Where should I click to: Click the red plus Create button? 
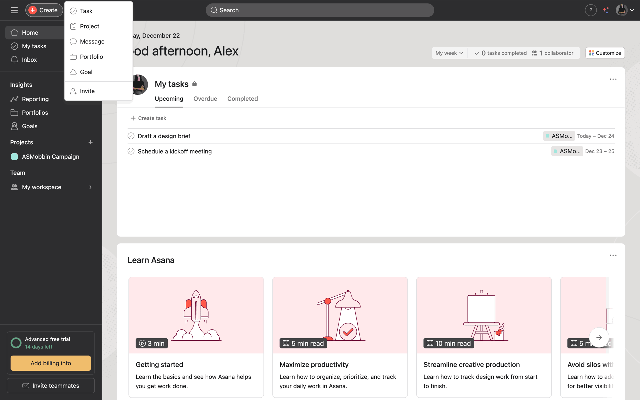[x=44, y=10]
